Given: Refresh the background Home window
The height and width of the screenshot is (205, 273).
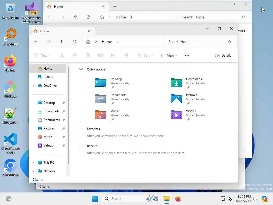Looking at the screenshot, I should 88,17.
